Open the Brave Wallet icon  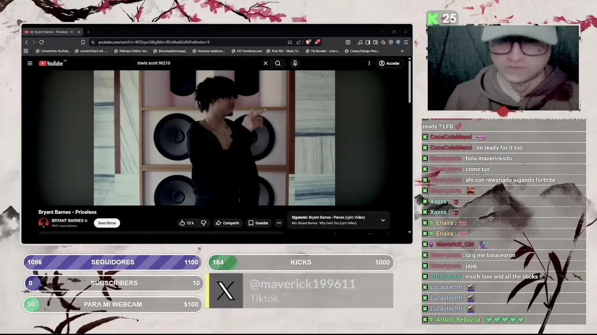(375, 42)
